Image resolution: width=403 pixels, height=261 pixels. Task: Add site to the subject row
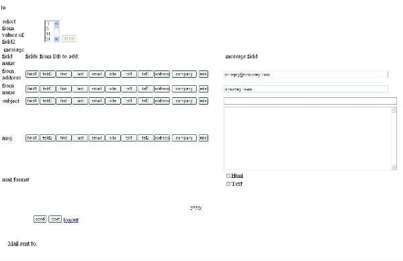click(113, 101)
